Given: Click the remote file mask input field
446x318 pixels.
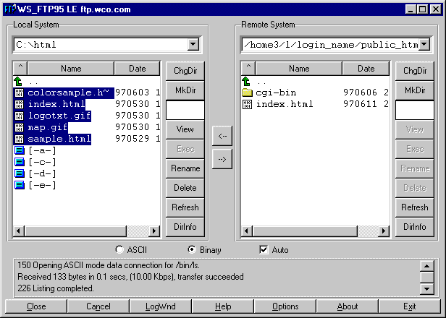Looking at the screenshot, I should [415, 110].
